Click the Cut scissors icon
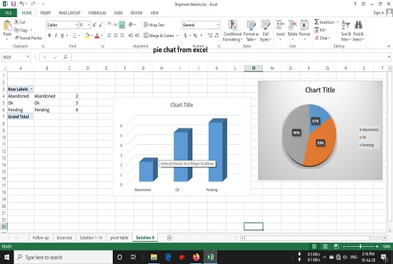393x264 pixels. click(16, 22)
